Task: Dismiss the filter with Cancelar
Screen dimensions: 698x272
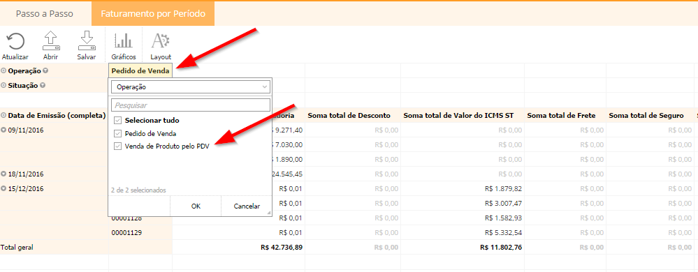Action: [x=247, y=206]
